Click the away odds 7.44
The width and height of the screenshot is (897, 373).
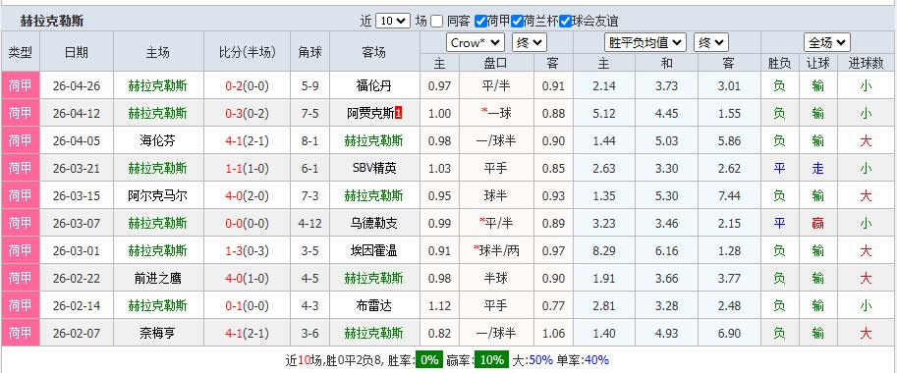click(x=729, y=195)
